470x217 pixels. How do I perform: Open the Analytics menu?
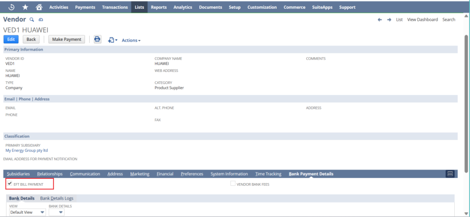183,7
